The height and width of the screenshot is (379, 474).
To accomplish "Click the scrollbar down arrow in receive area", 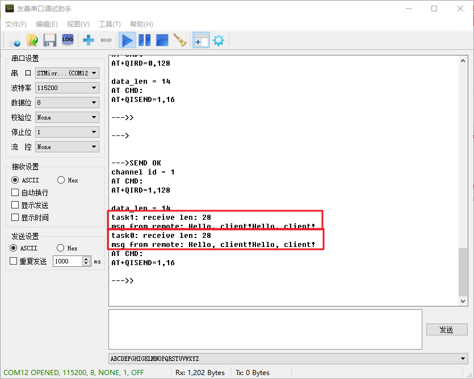I will pos(463,301).
